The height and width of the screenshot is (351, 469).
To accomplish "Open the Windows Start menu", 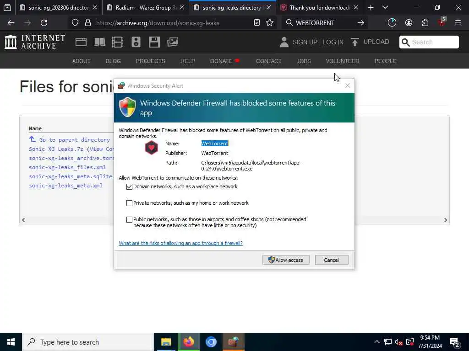I will [11, 342].
